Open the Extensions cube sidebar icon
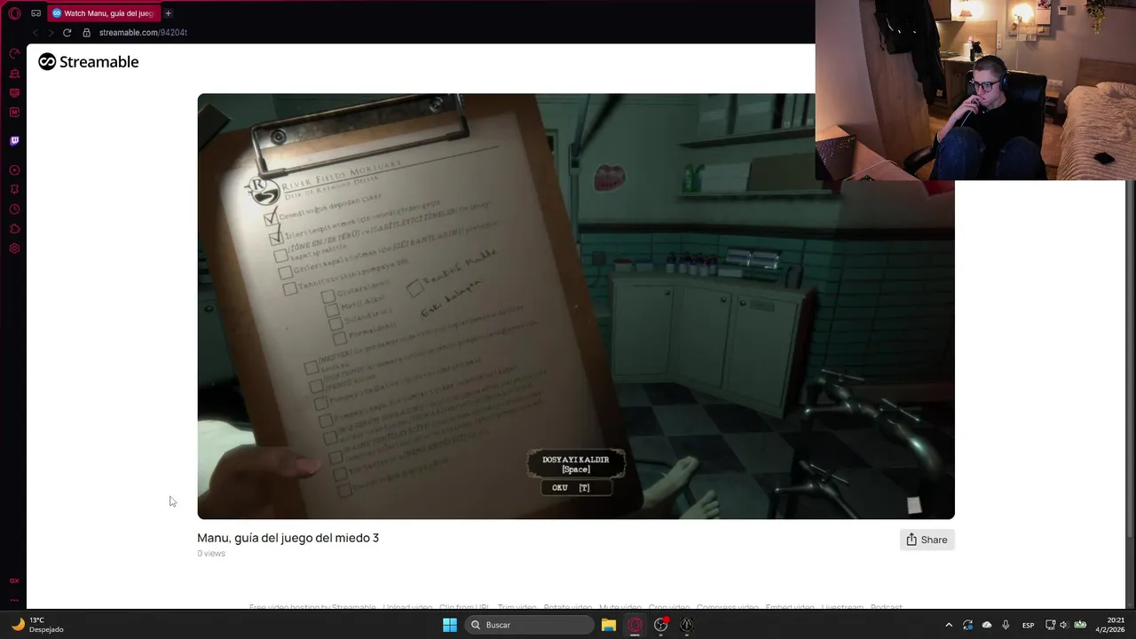1136x639 pixels. click(x=14, y=229)
